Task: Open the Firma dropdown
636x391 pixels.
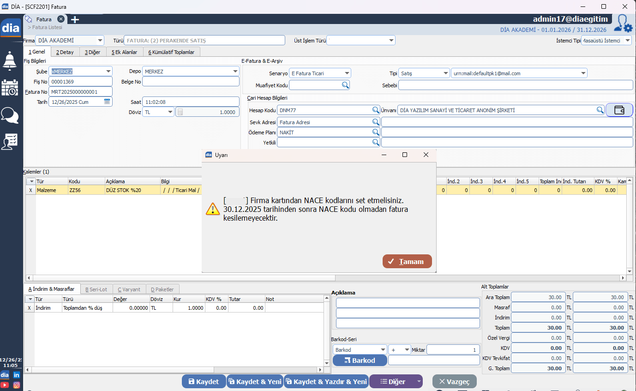Action: point(100,41)
